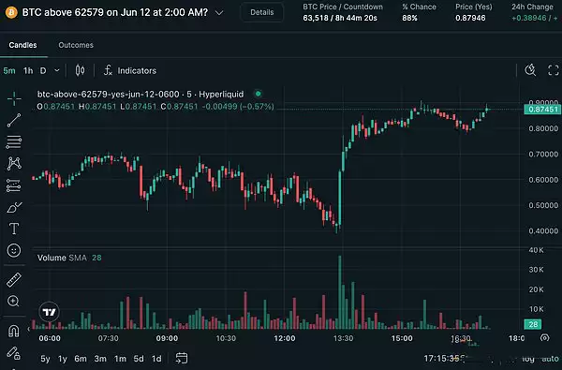Viewport: 562px width, 370px height.
Task: Click the TradingView logo on chart
Action: (49, 312)
